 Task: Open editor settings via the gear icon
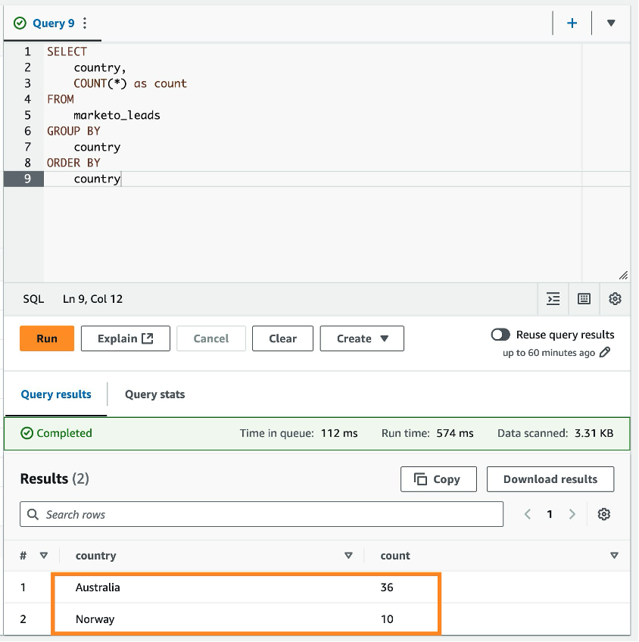[x=615, y=298]
